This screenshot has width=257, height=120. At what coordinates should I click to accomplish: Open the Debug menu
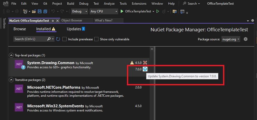coord(84,3)
